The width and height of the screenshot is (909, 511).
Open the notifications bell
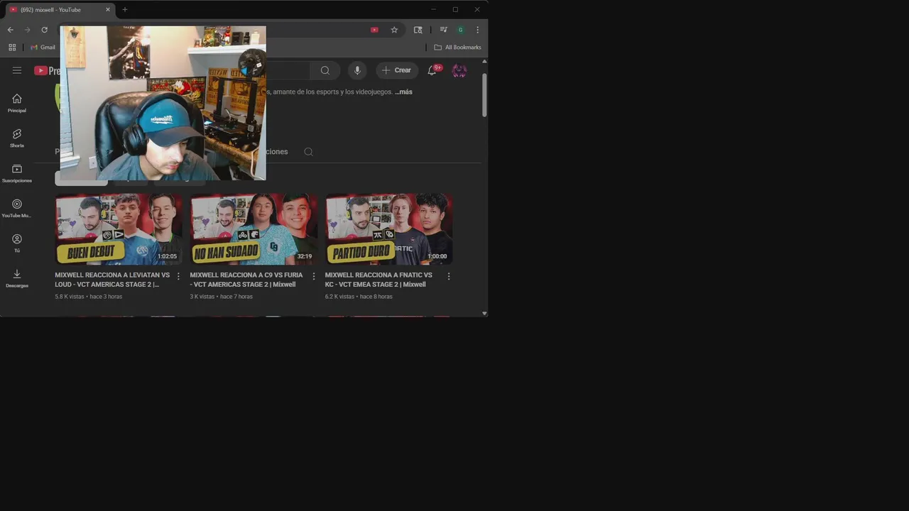pyautogui.click(x=432, y=70)
